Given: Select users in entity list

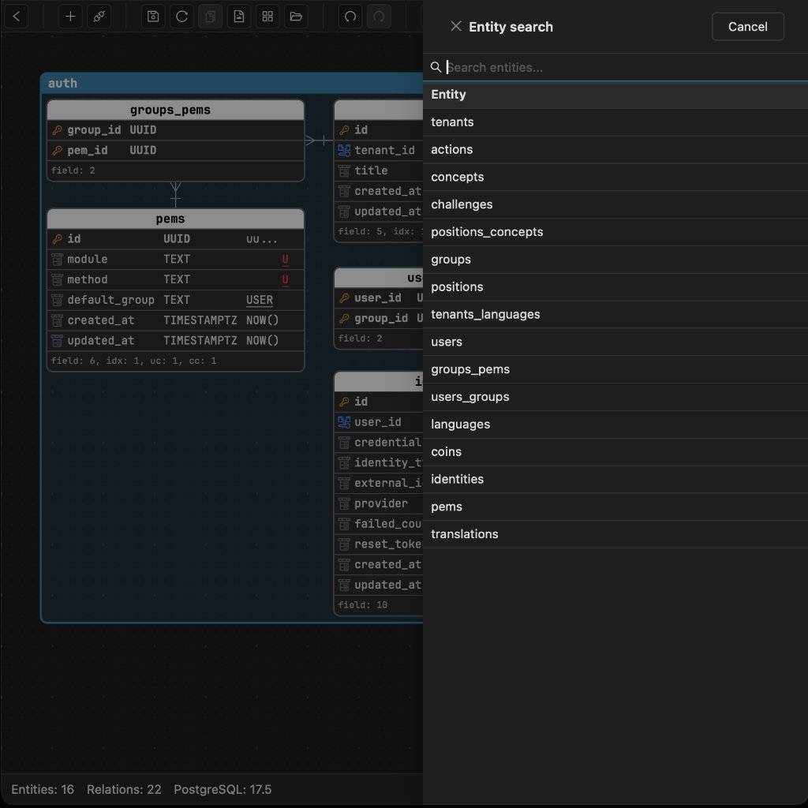Looking at the screenshot, I should 615,342.
